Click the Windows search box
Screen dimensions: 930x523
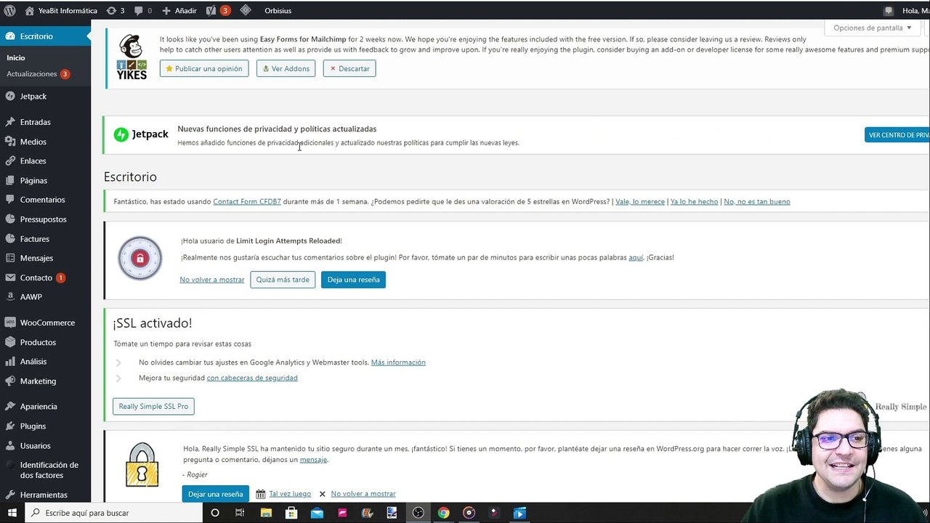pyautogui.click(x=114, y=513)
